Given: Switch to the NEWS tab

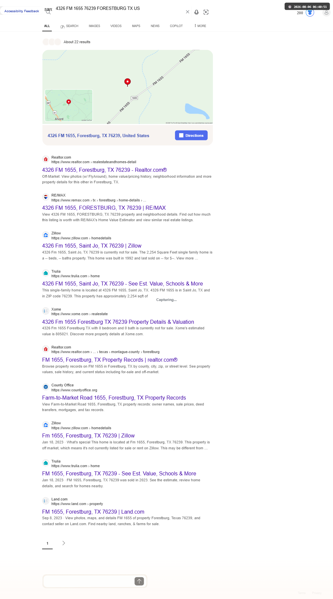Looking at the screenshot, I should [x=155, y=26].
